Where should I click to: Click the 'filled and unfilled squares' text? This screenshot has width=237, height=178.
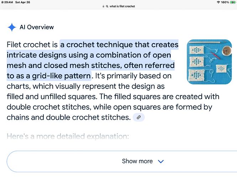click(52, 96)
